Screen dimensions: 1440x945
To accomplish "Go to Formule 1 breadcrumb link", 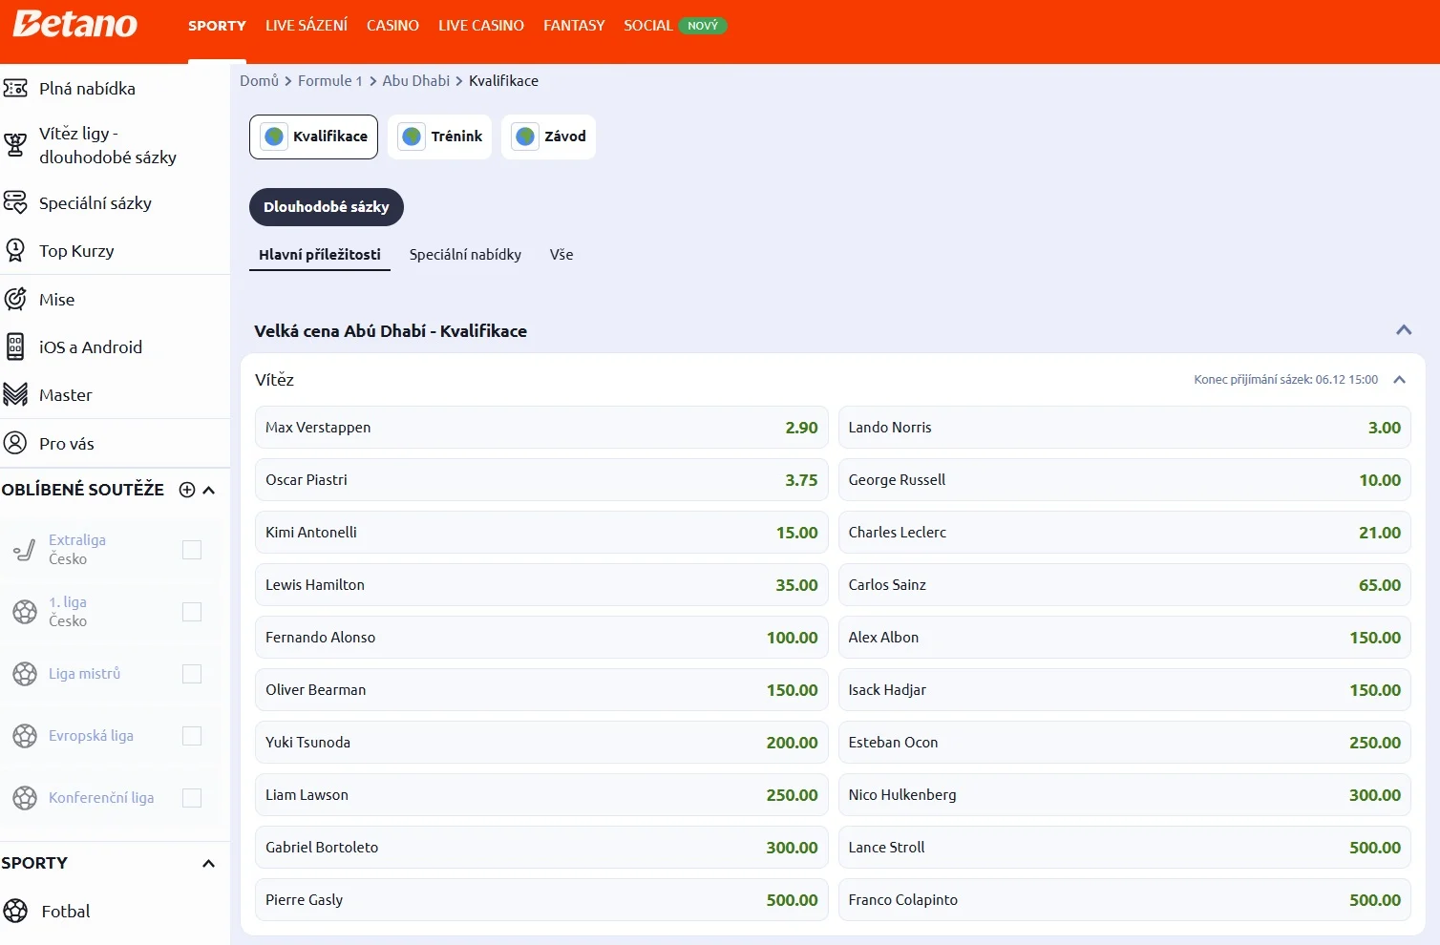I will [x=329, y=81].
